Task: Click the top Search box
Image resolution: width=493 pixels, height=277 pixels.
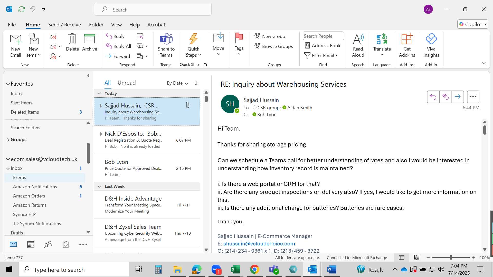Action: (153, 9)
